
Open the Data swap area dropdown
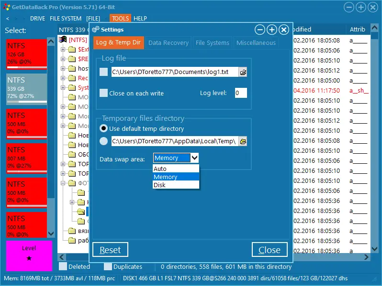[194, 158]
